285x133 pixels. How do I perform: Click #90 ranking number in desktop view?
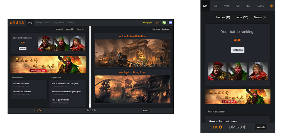point(23,43)
